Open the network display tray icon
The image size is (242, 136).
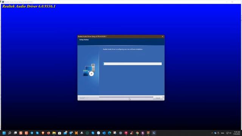coord(227,133)
